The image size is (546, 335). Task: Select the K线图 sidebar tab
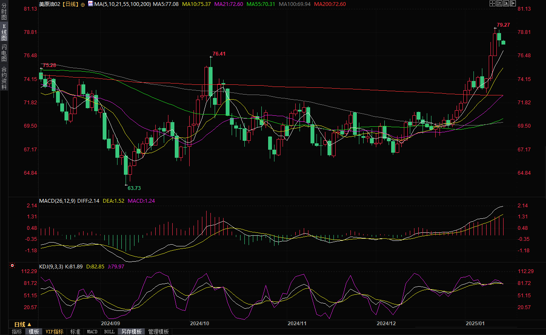click(4, 32)
